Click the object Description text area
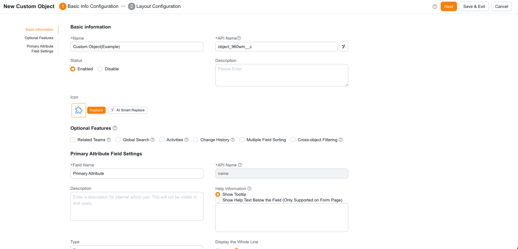 tap(282, 75)
